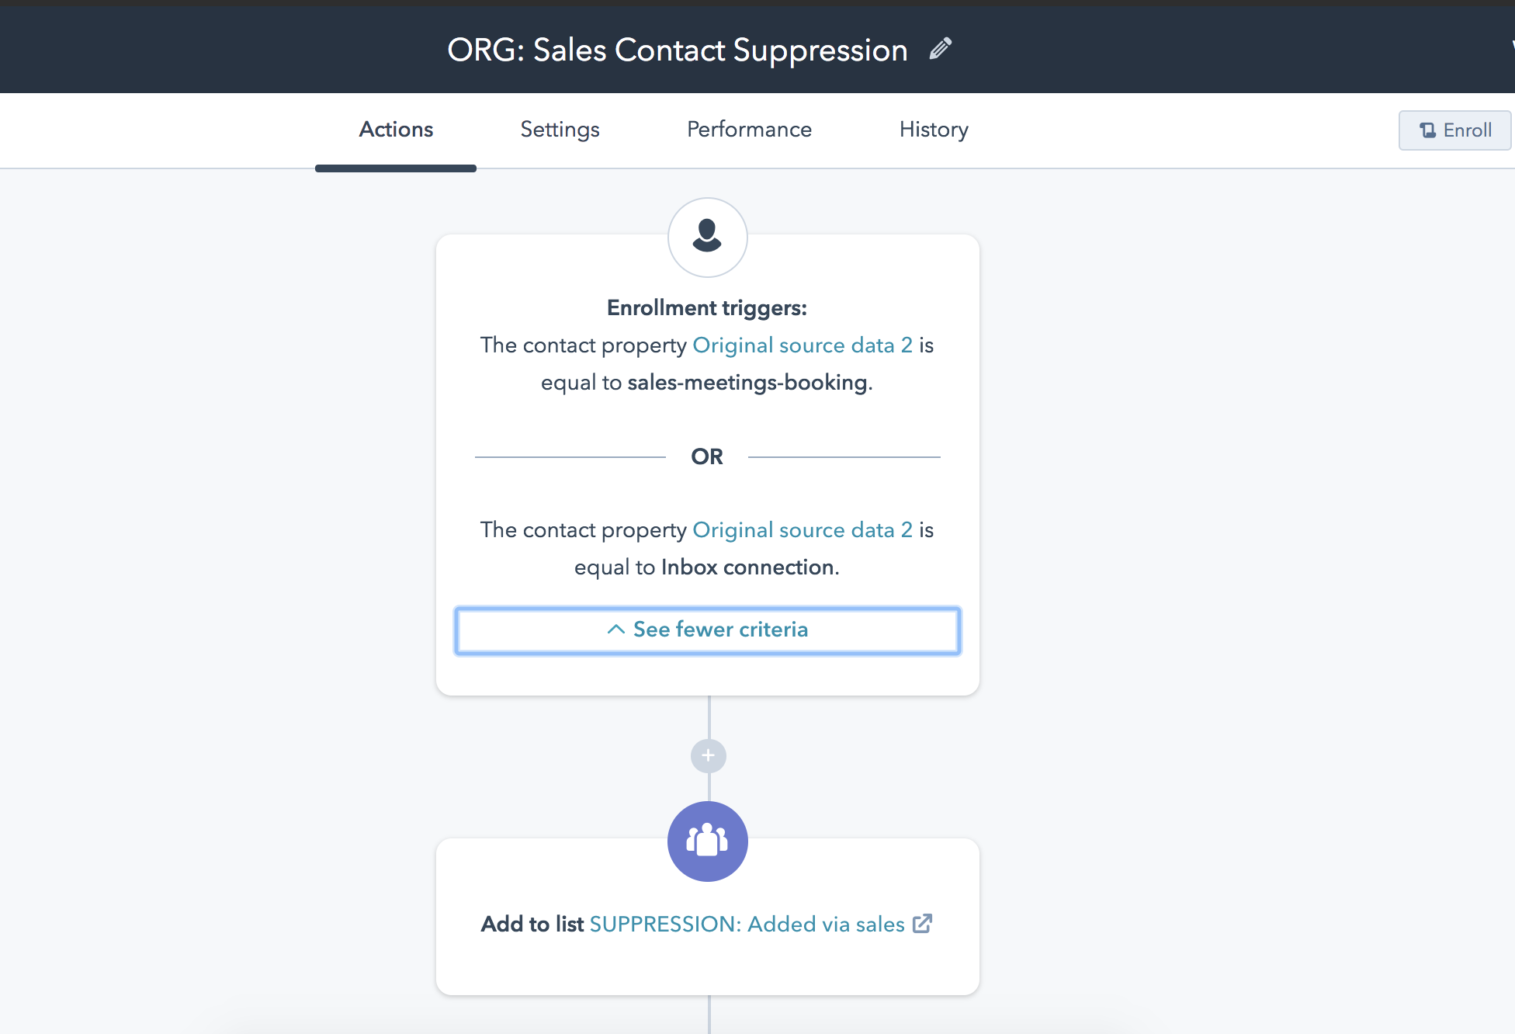1515x1034 pixels.
Task: Collapse criteria using See fewer criteria
Action: pos(707,629)
